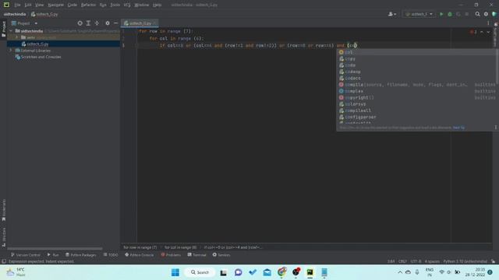Toggle Project side tool window stripe
The height and width of the screenshot is (280, 499).
pos(3,30)
